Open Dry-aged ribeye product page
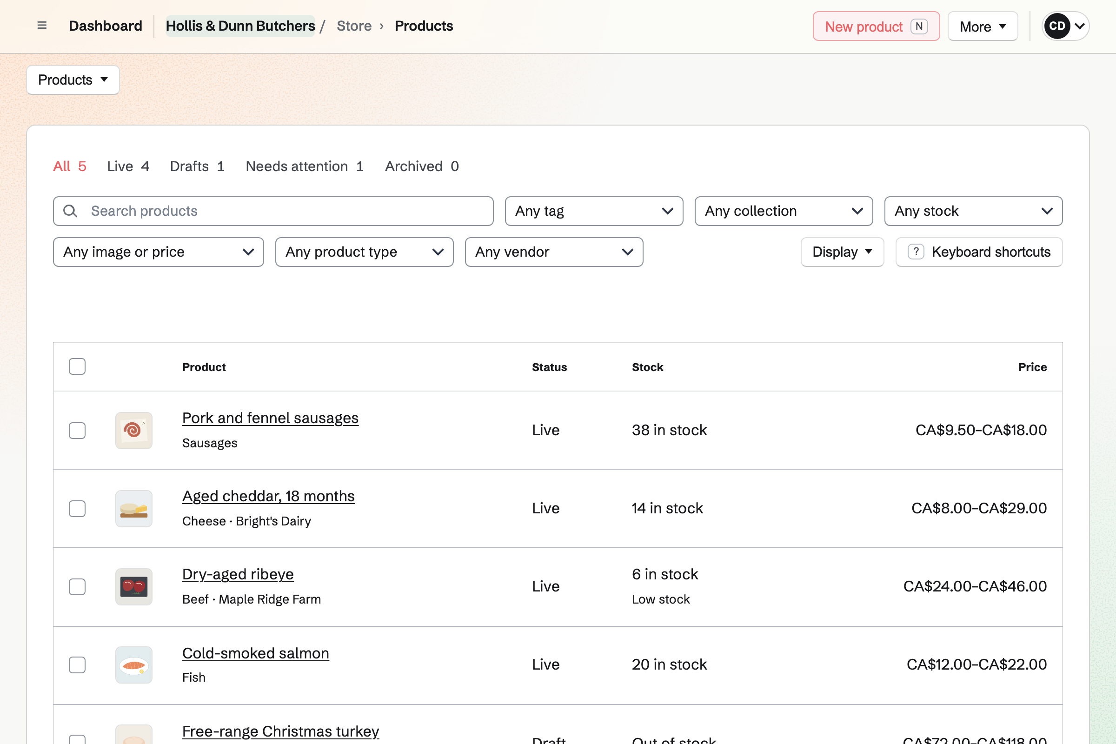Screen dimensions: 1116x744 click(238, 575)
